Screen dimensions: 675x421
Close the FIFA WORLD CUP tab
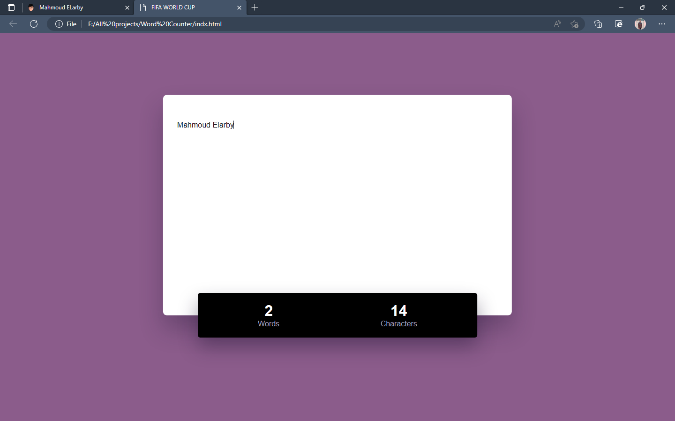[x=239, y=8]
